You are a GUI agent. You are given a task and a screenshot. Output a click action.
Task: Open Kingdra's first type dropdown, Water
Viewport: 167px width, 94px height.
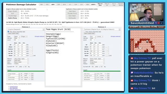(17, 37)
